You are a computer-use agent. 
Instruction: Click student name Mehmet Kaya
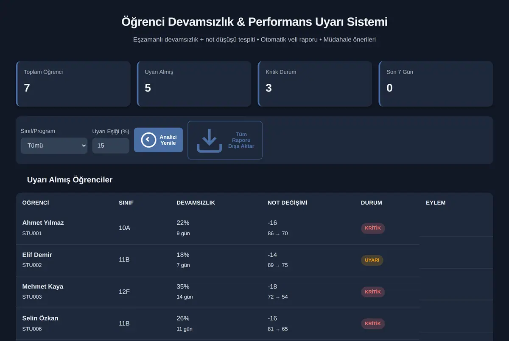pyautogui.click(x=42, y=286)
